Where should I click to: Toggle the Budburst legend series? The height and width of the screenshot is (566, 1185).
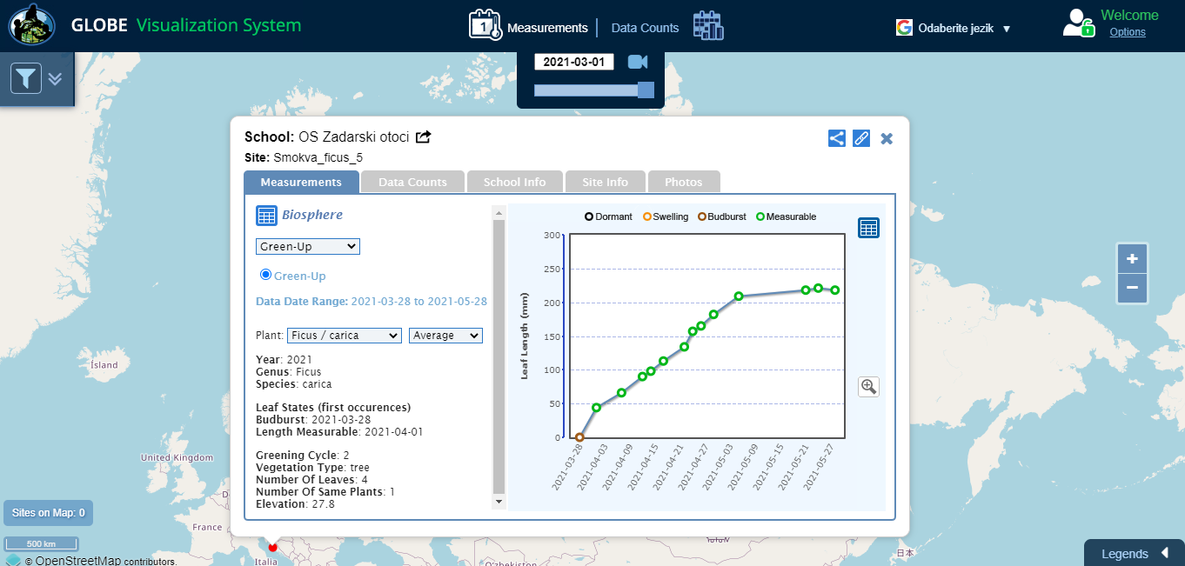pyautogui.click(x=721, y=216)
